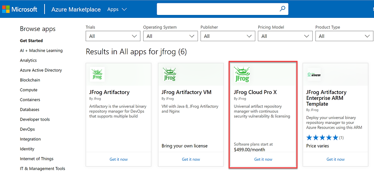Click the five-star rating on ARM Template

coord(322,137)
